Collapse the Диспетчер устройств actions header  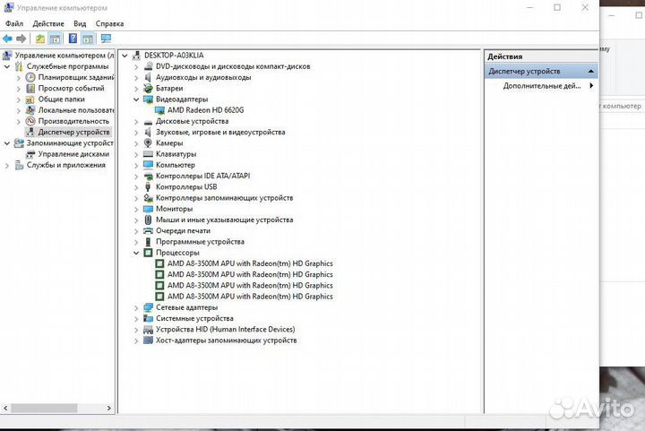point(591,71)
